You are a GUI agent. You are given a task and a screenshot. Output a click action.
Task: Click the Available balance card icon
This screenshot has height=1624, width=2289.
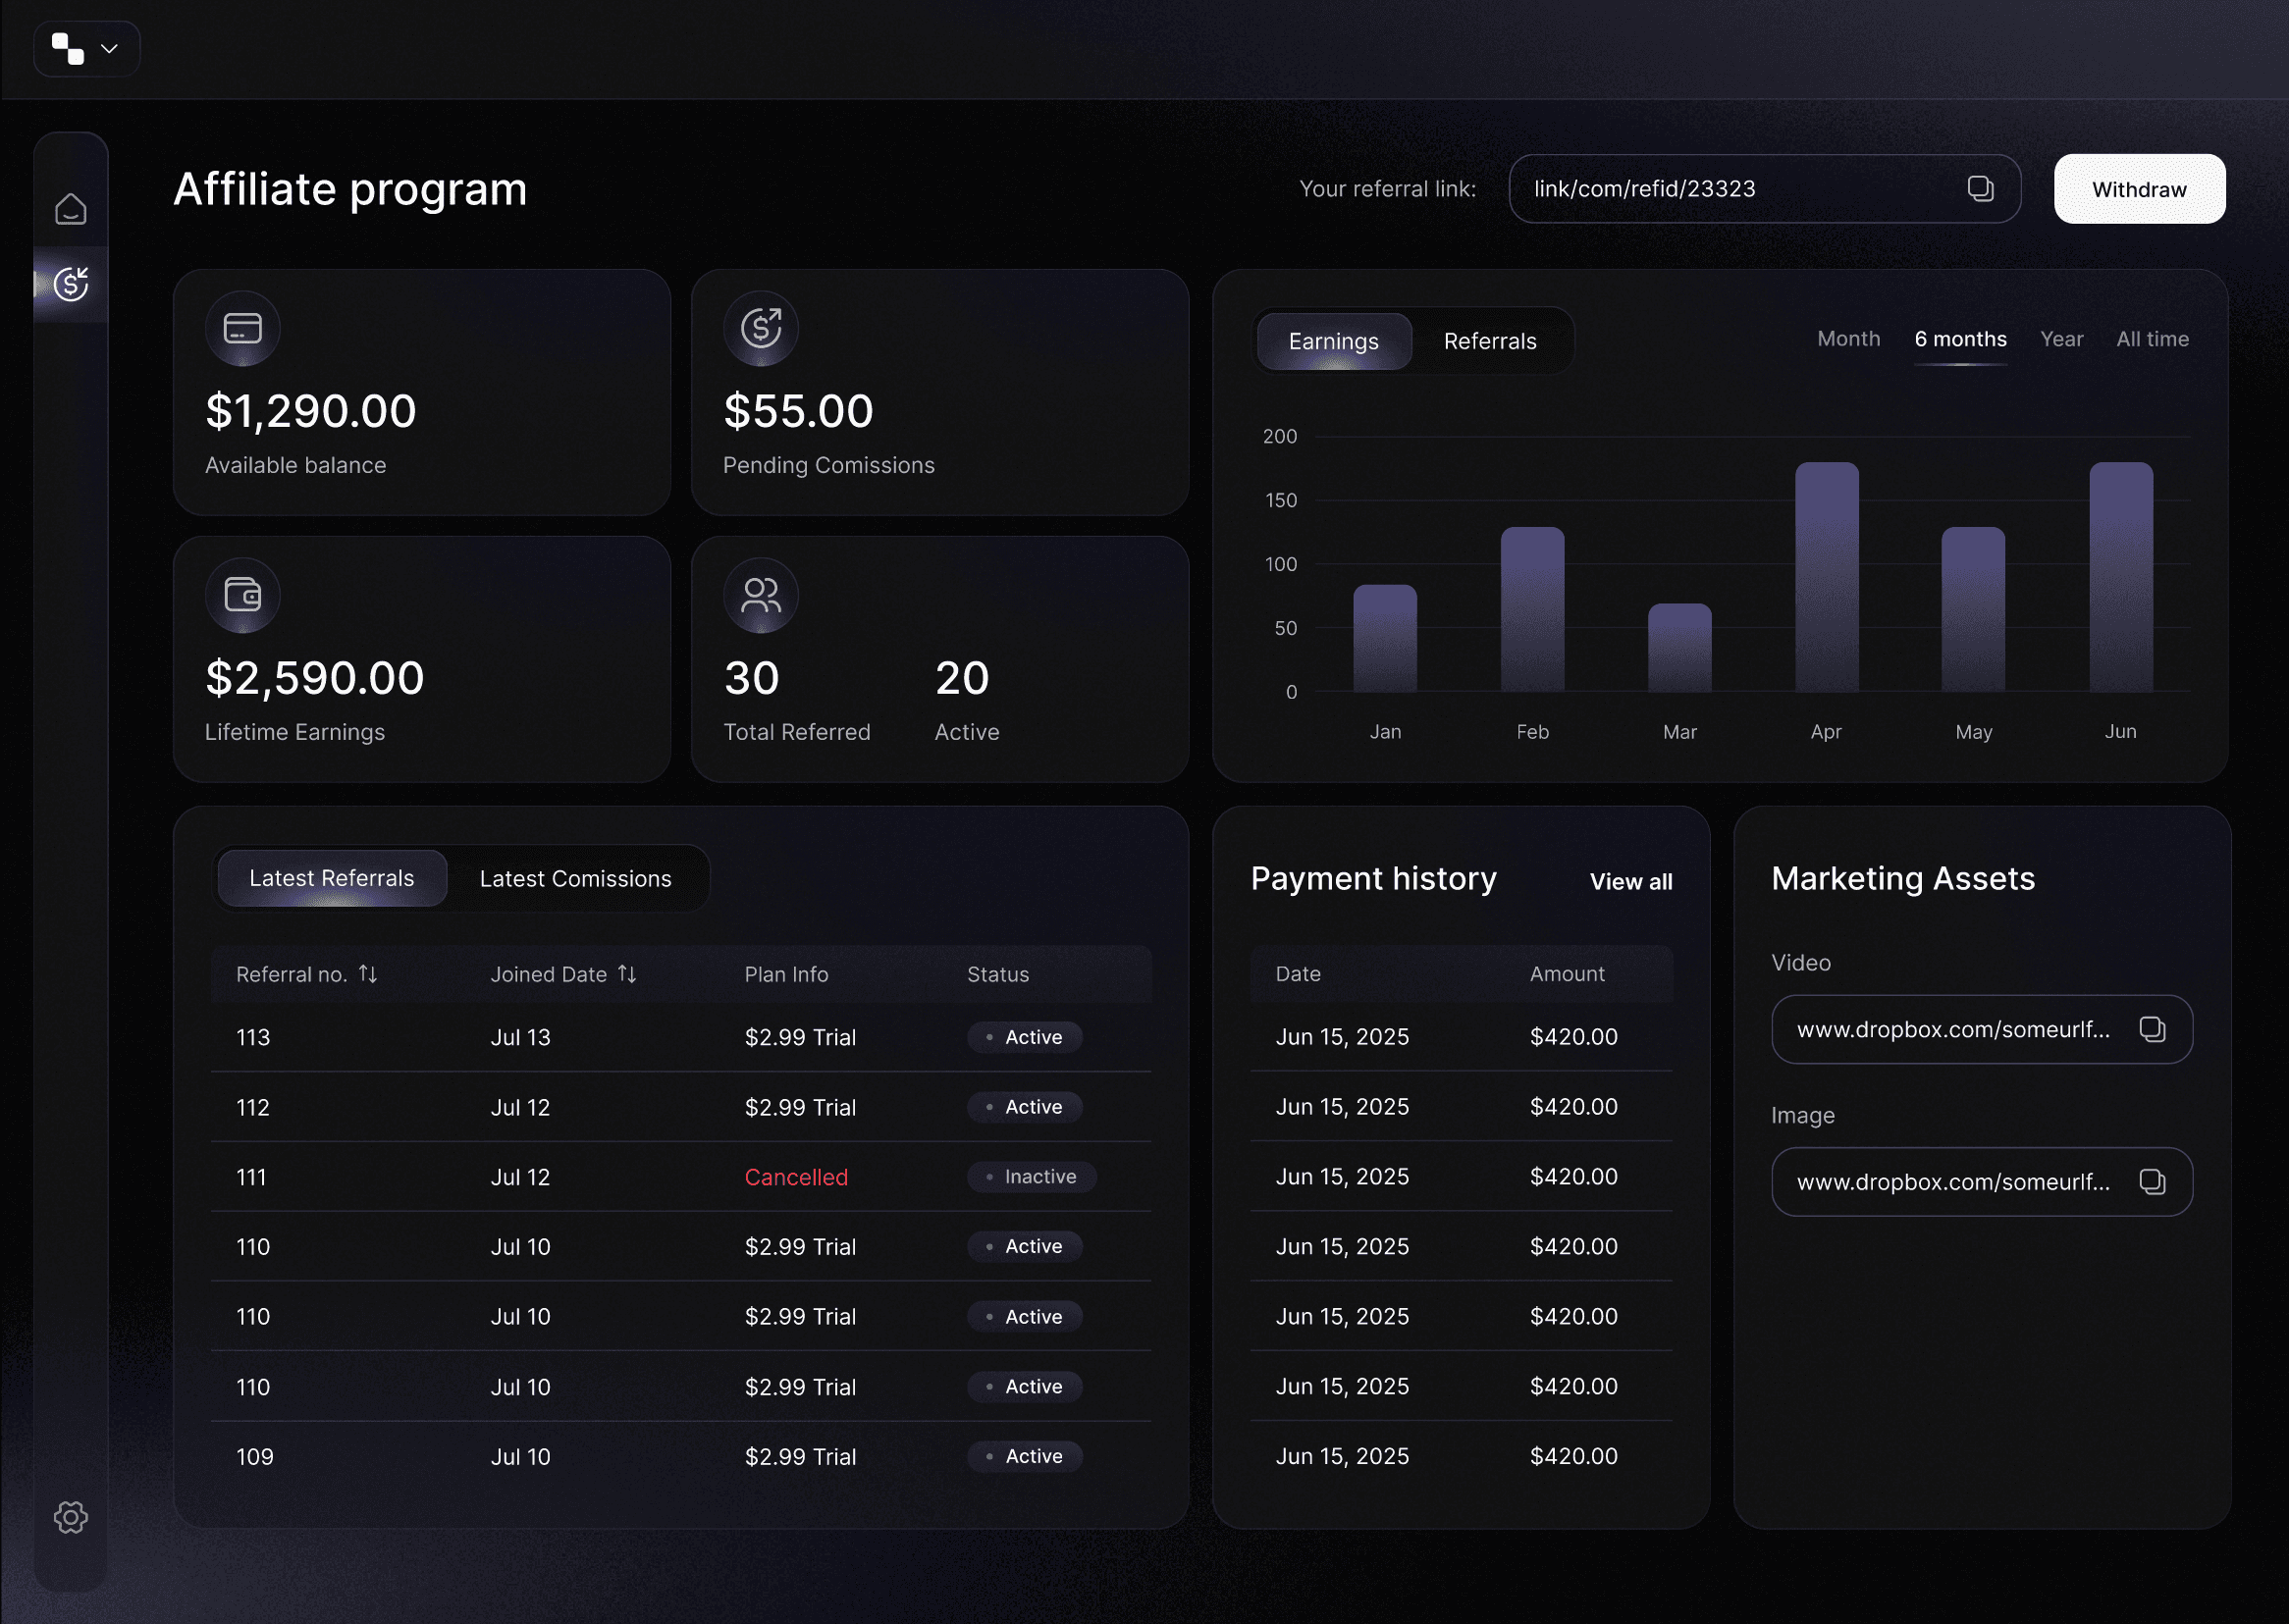242,328
